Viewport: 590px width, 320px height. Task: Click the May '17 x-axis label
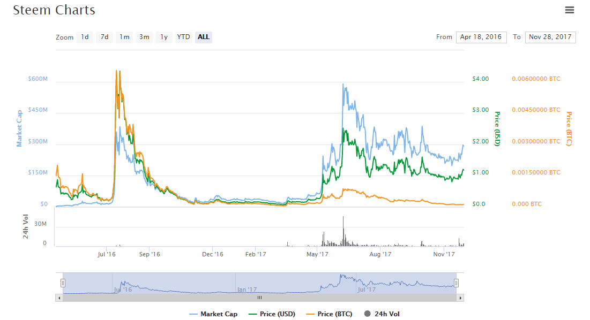(x=317, y=254)
